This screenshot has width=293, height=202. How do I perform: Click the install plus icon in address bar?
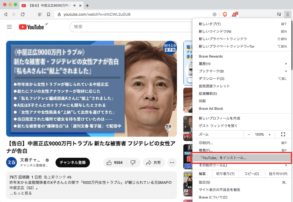pos(215,14)
